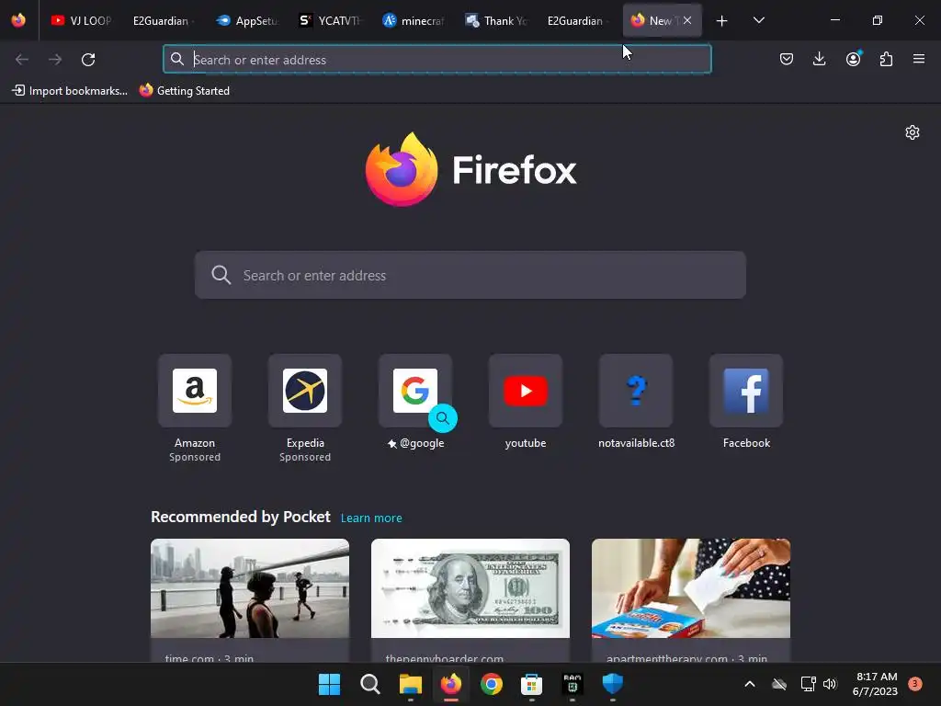Image resolution: width=941 pixels, height=706 pixels.
Task: Switch to the minecraft tab
Action: (413, 20)
